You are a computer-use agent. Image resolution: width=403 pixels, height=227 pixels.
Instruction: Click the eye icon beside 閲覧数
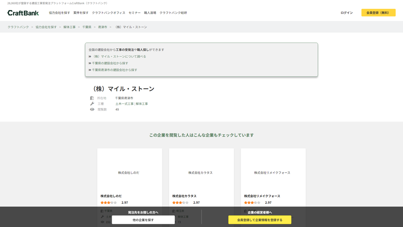click(92, 109)
